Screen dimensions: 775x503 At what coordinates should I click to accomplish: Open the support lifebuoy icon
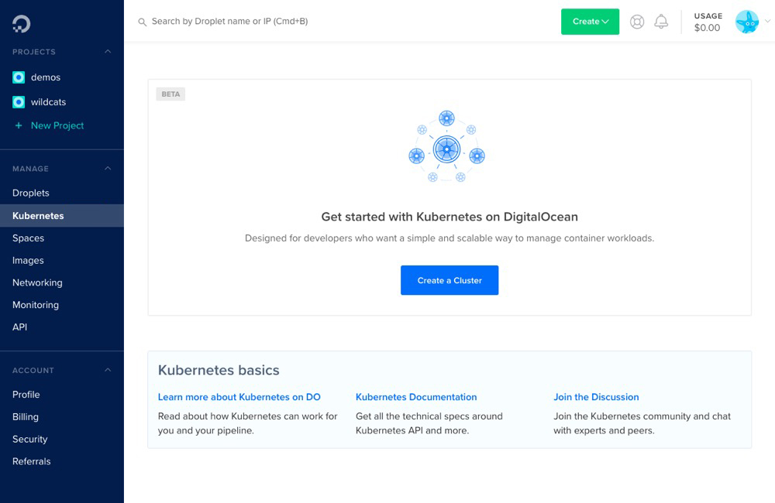[x=637, y=22]
